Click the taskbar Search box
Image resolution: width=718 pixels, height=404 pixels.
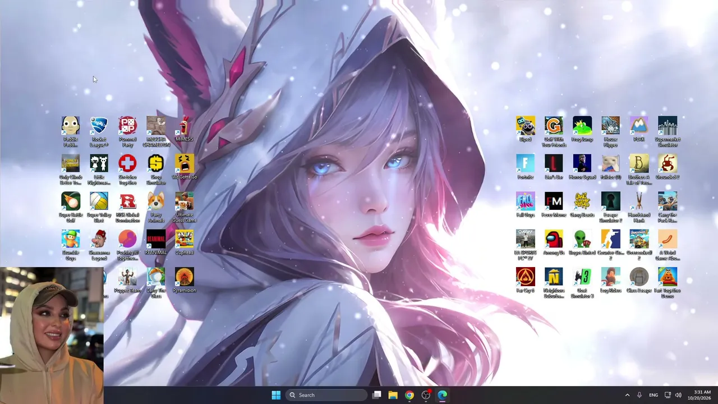tap(327, 395)
